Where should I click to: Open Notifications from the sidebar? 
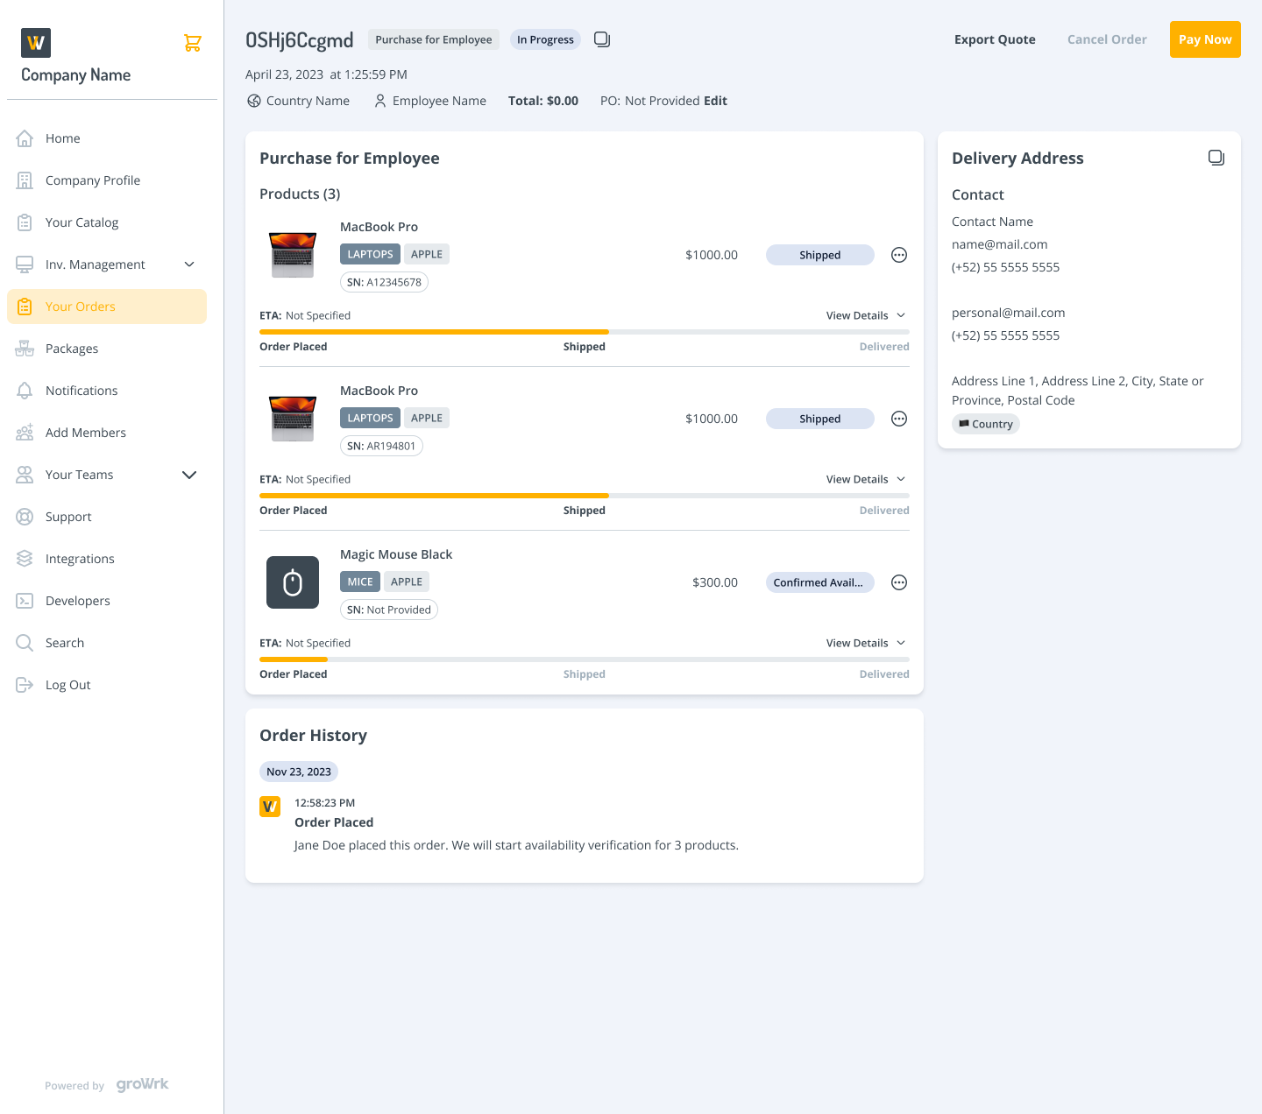[82, 391]
